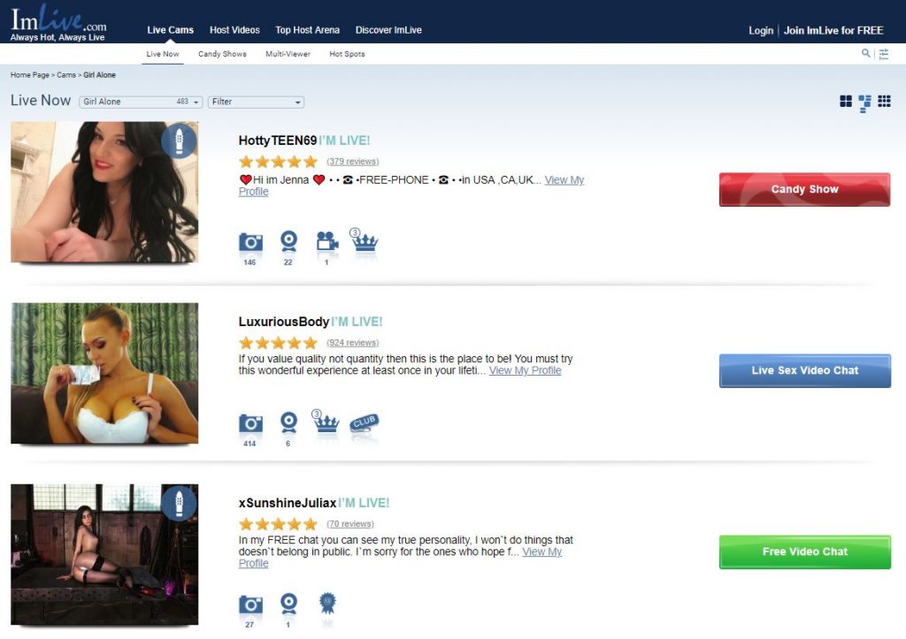Click the award ribbon badge icon
Viewport: 906px width, 639px height.
[327, 603]
